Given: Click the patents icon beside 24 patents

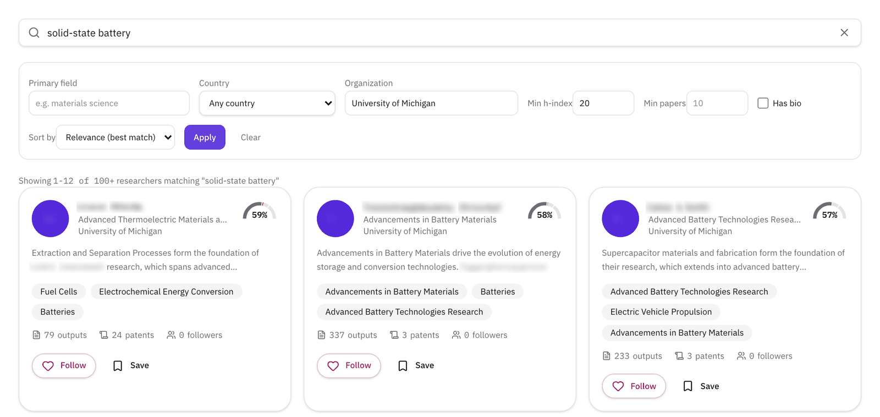Looking at the screenshot, I should click(103, 335).
